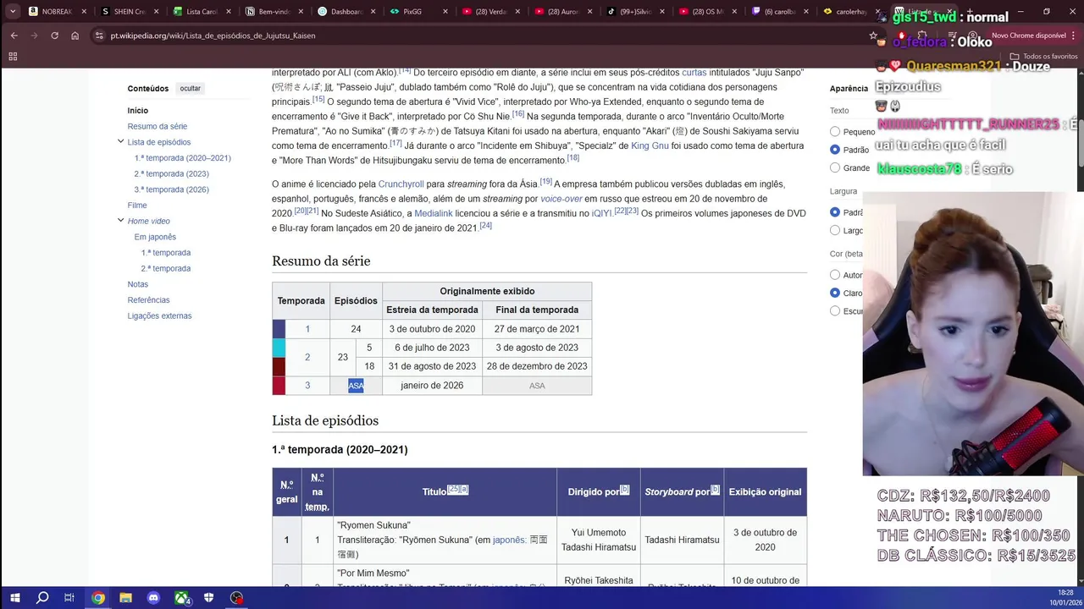The image size is (1084, 609).
Task: Bookmark this page with the star icon
Action: [873, 36]
